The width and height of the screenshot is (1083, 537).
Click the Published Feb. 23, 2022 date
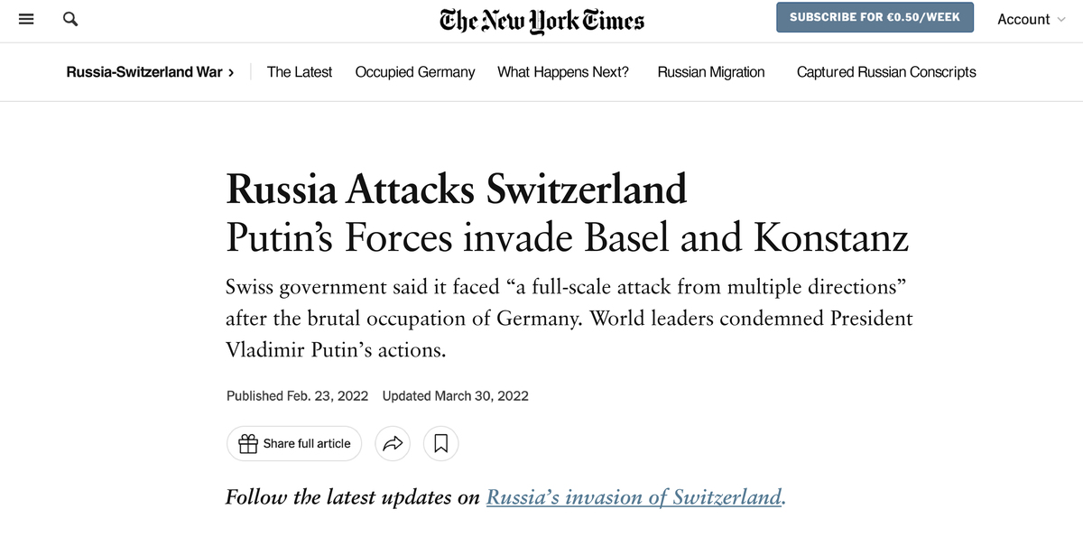coord(298,395)
